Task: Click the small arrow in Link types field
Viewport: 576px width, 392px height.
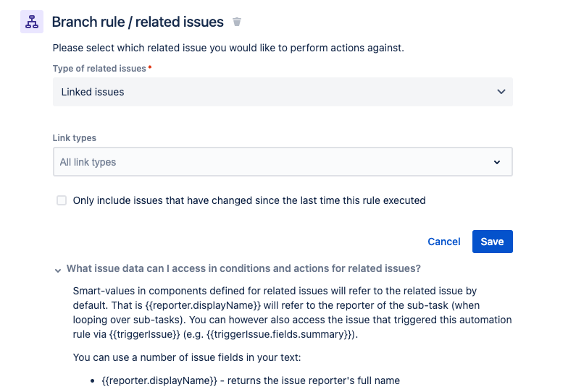Action: coord(497,162)
